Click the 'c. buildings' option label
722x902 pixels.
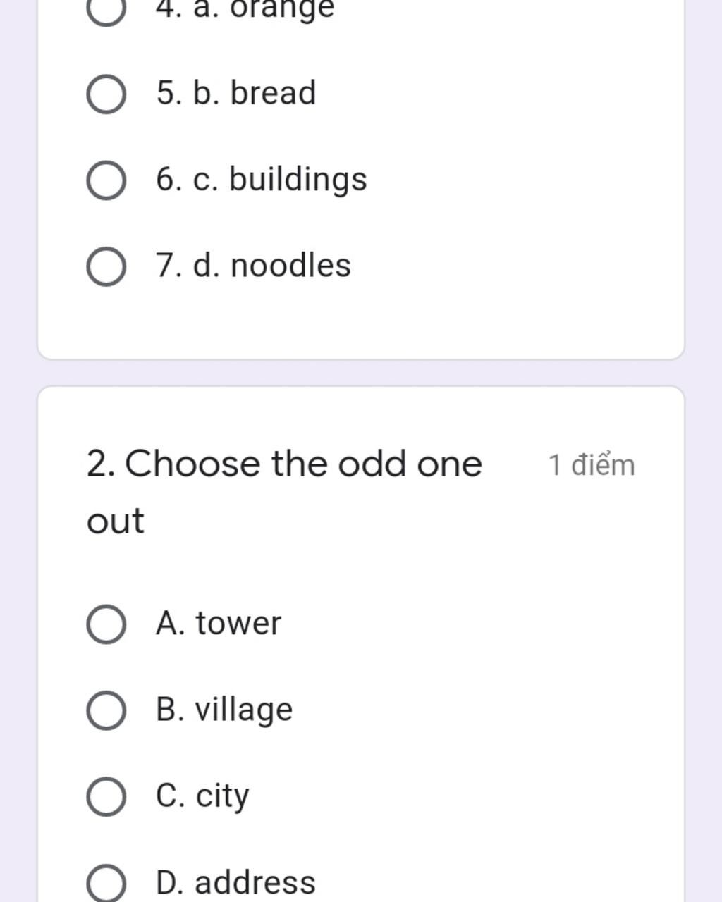pyautogui.click(x=262, y=179)
